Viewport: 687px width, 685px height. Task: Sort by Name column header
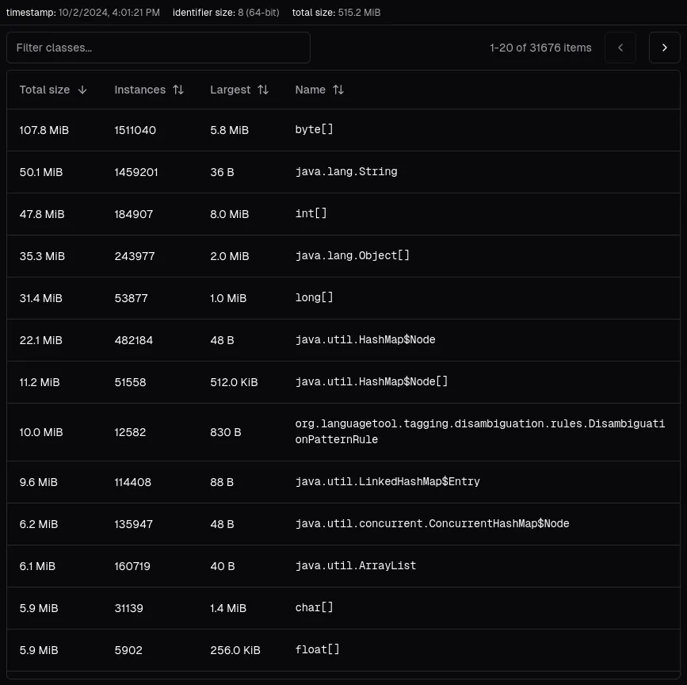[x=311, y=90]
